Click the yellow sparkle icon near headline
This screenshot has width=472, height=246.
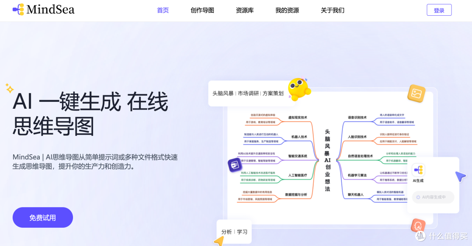(x=9, y=88)
